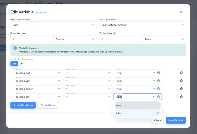Open the ip_uses_tor Fields dropdown

point(38,97)
